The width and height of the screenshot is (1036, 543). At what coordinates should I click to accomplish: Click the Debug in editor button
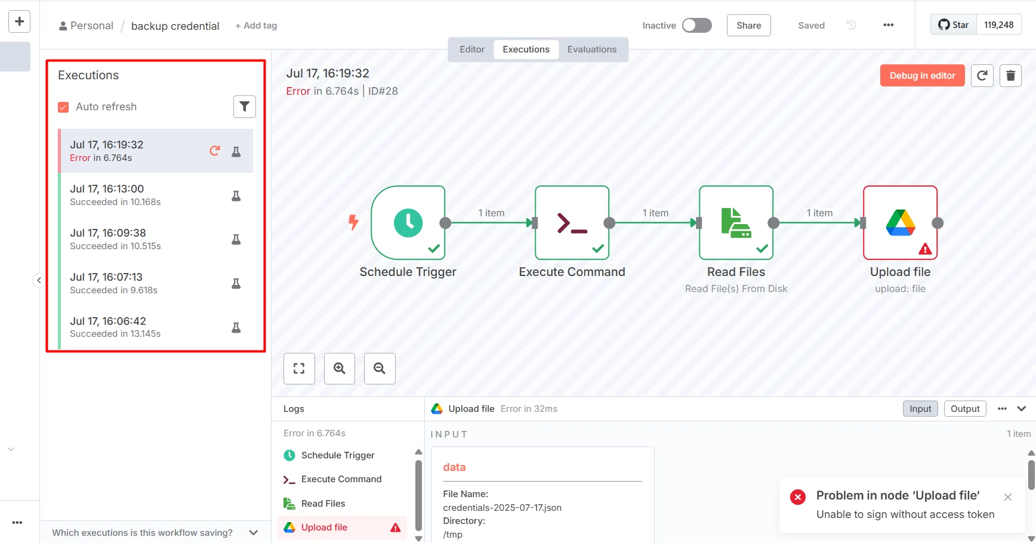point(922,76)
